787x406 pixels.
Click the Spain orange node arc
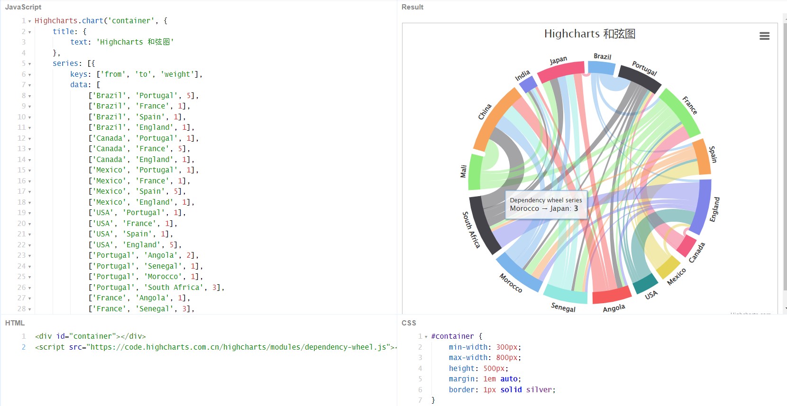703,157
